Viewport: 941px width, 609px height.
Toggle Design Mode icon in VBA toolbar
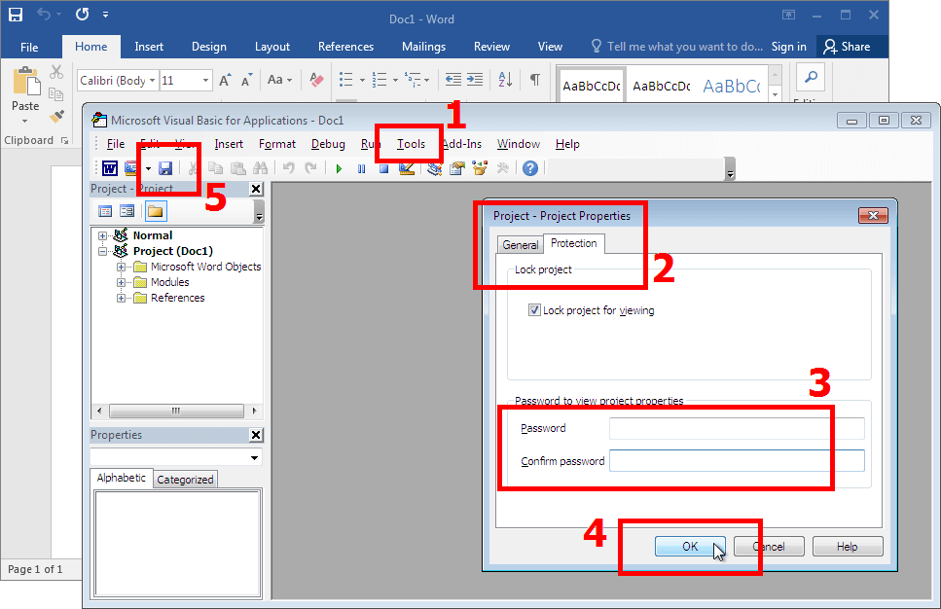click(407, 168)
